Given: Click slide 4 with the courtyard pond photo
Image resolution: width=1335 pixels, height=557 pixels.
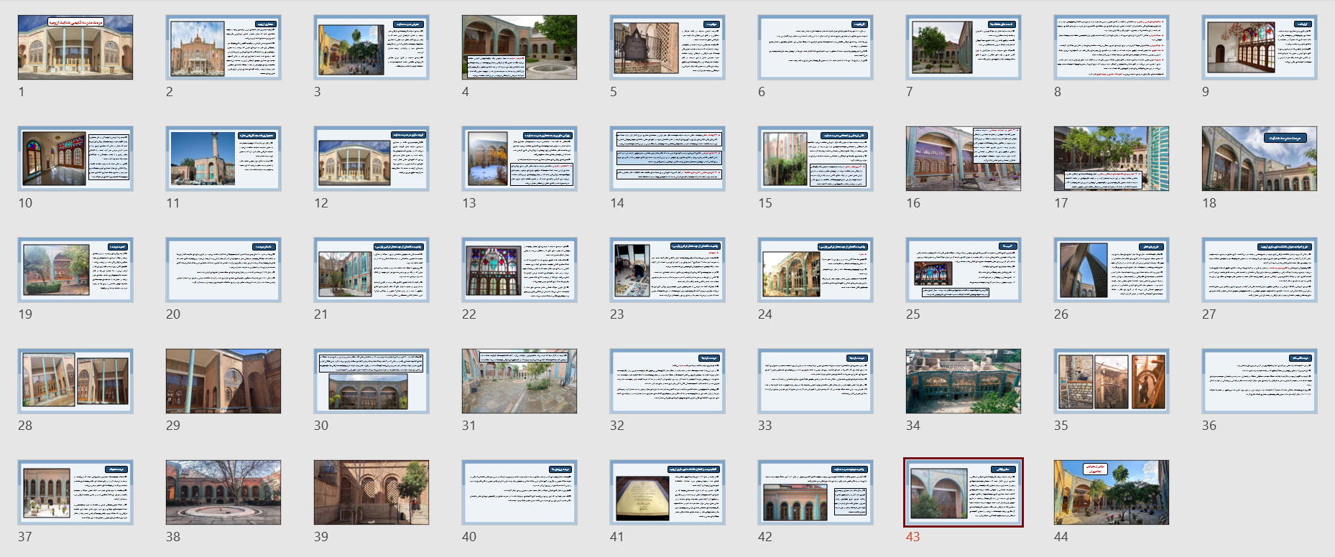Looking at the screenshot, I should click(519, 47).
